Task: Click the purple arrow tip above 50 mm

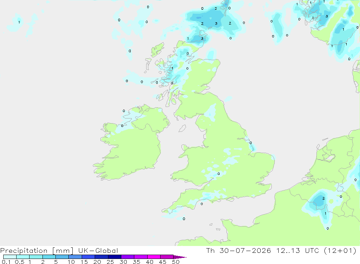Action: pos(180,257)
